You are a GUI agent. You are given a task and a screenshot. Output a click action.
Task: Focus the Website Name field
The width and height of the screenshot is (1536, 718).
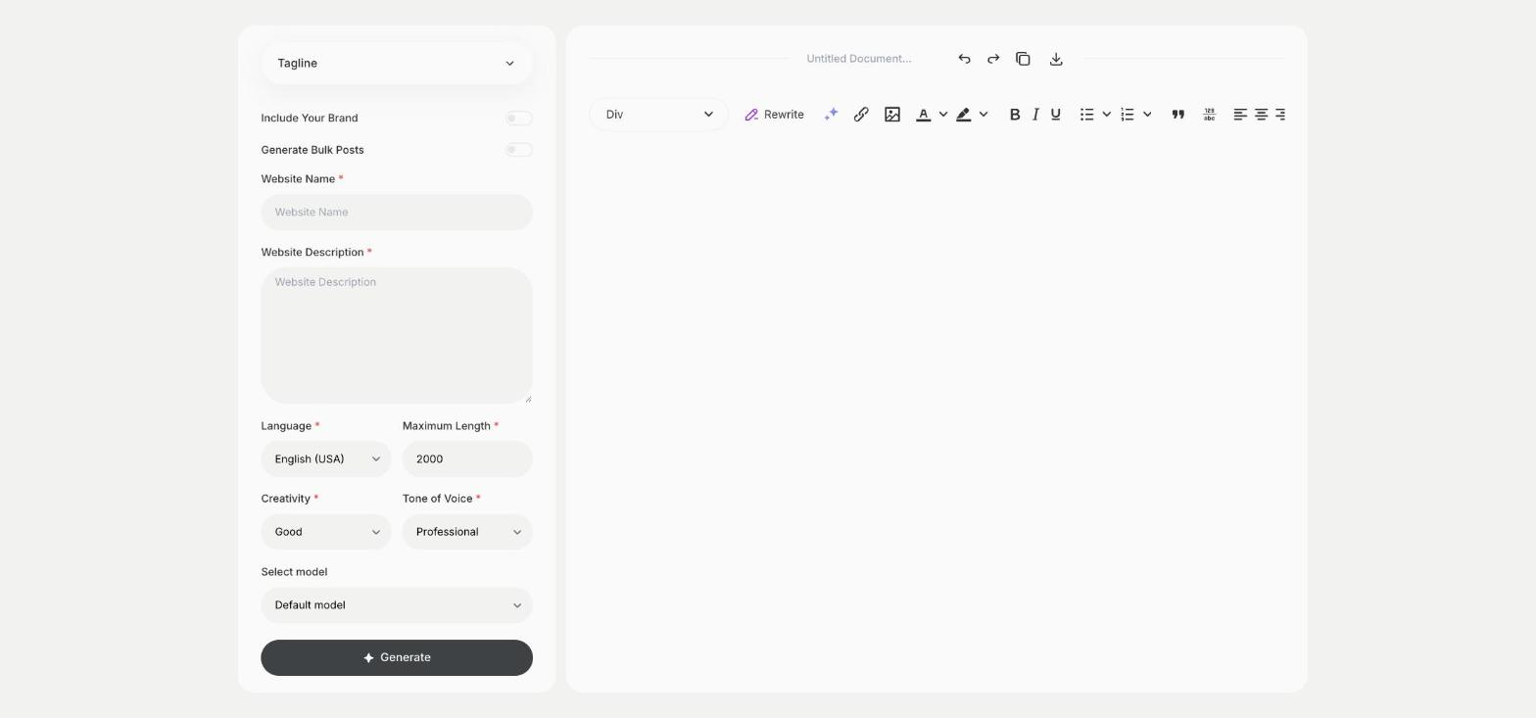pos(397,213)
